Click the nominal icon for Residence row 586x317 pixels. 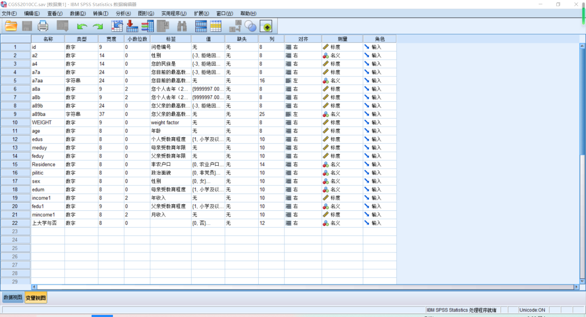coord(326,164)
